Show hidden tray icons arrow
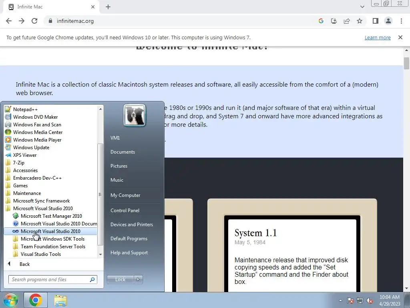This screenshot has width=410, height=308. pos(340,300)
